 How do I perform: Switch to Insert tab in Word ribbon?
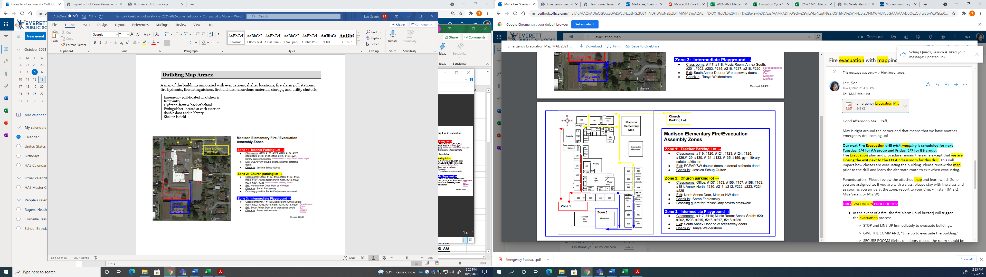[86, 25]
